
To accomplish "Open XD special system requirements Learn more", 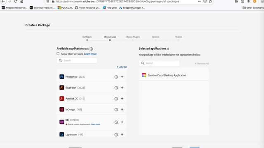I will click(95, 124).
